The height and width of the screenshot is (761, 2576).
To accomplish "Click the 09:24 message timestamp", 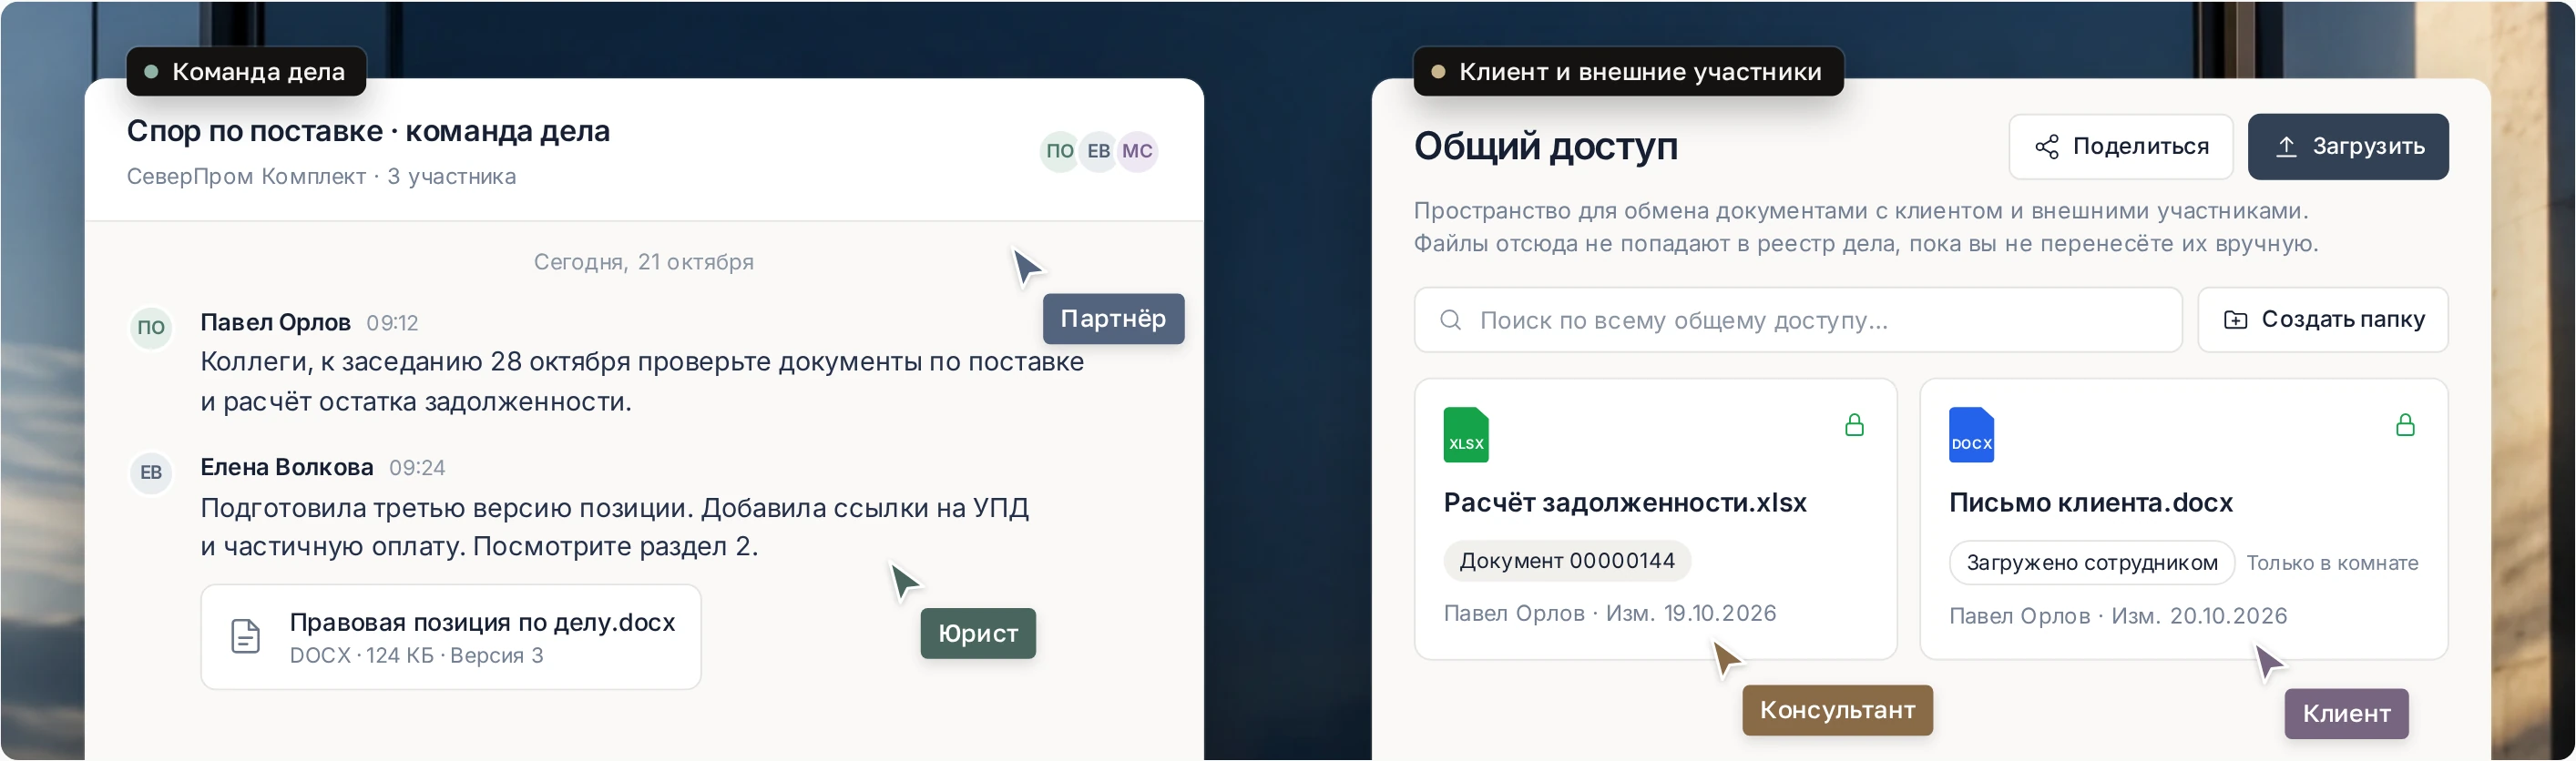I will pos(417,469).
